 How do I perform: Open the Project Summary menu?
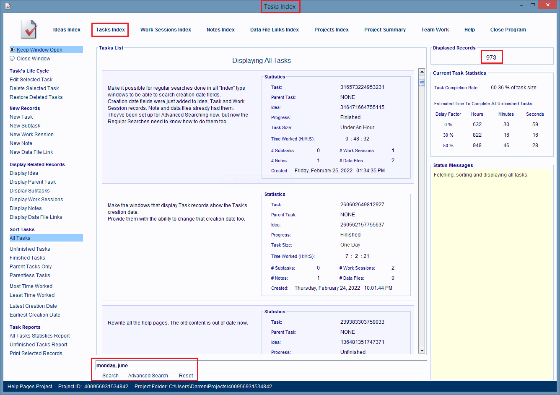tap(385, 30)
